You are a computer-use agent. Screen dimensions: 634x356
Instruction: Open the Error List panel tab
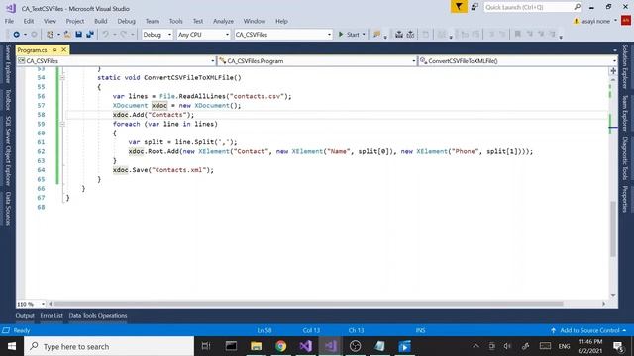click(x=52, y=316)
